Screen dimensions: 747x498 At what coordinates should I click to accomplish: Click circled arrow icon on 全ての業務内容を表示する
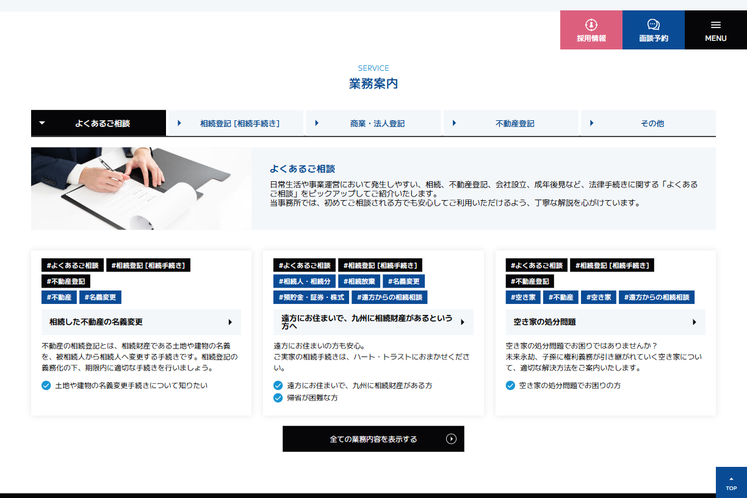(x=451, y=439)
